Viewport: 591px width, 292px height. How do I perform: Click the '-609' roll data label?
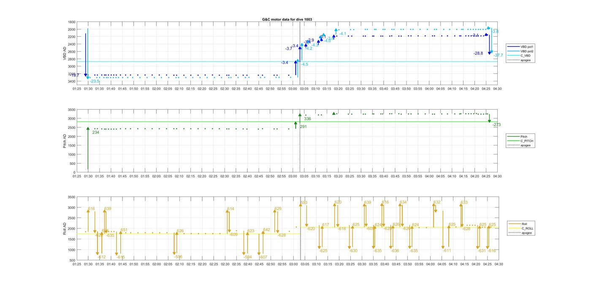pyautogui.click(x=233, y=234)
